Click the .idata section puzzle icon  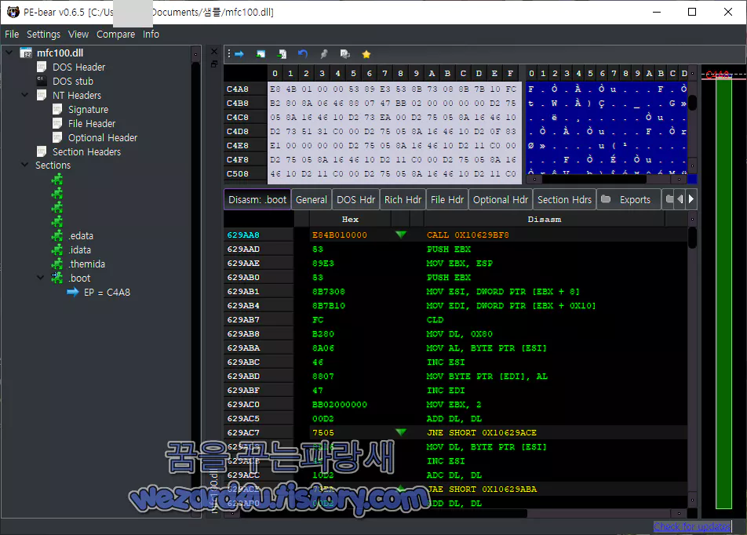(57, 250)
